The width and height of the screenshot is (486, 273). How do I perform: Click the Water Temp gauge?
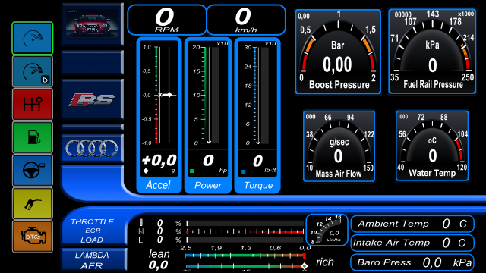432,146
